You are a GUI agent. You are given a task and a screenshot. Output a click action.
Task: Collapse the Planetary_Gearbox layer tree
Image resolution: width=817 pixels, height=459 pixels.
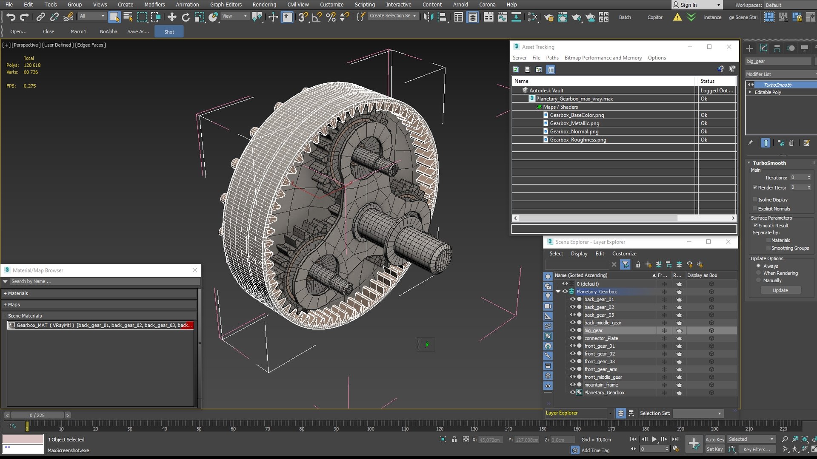(558, 292)
